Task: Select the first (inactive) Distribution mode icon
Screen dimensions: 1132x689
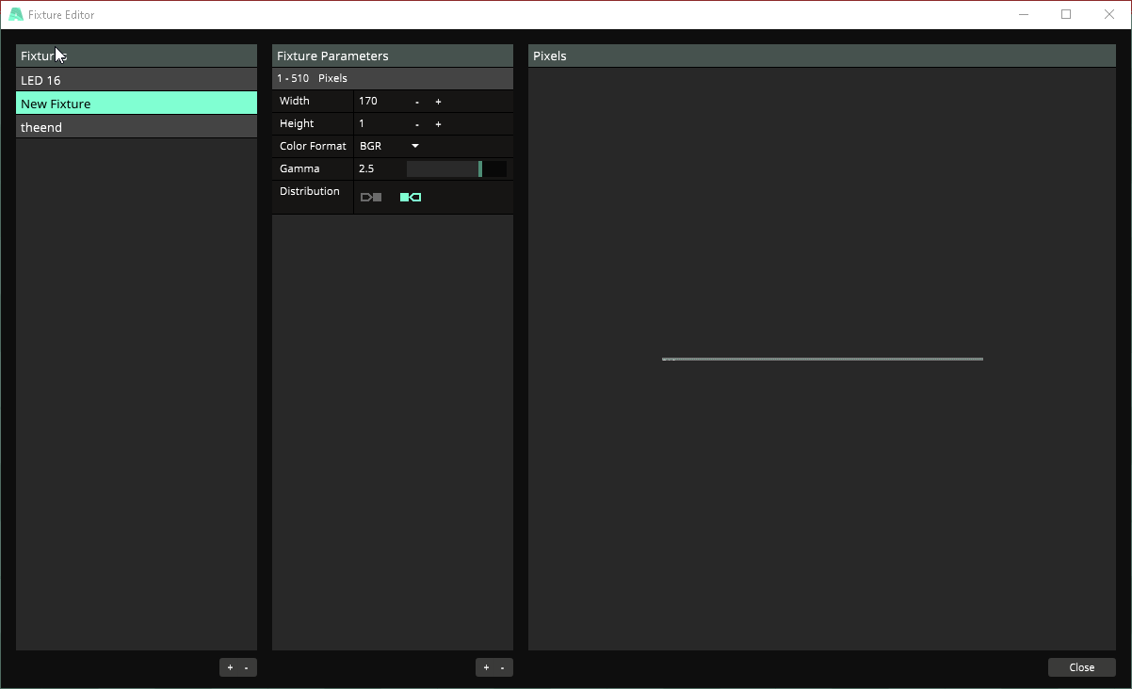Action: [371, 197]
